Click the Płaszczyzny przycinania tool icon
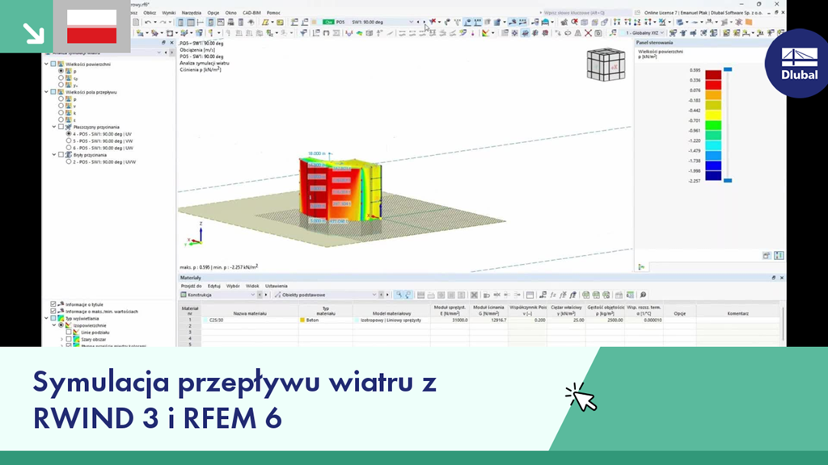This screenshot has width=828, height=465. [x=69, y=127]
